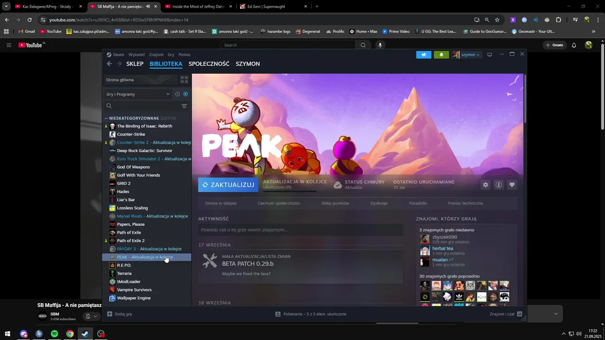Open Steam notifications bell
This screenshot has width=605, height=340.
441,55
